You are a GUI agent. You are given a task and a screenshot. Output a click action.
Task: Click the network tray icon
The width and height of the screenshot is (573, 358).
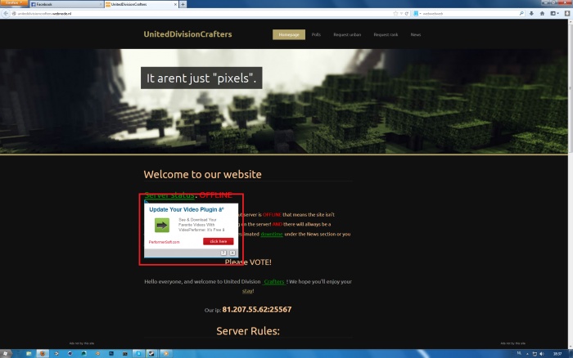[x=535, y=354]
